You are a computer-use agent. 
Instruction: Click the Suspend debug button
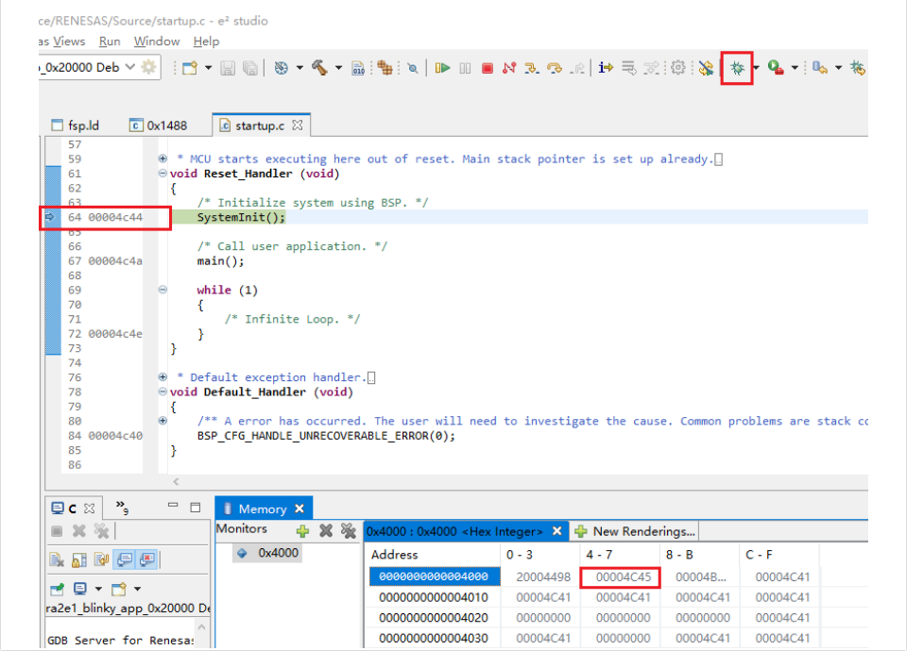click(465, 68)
